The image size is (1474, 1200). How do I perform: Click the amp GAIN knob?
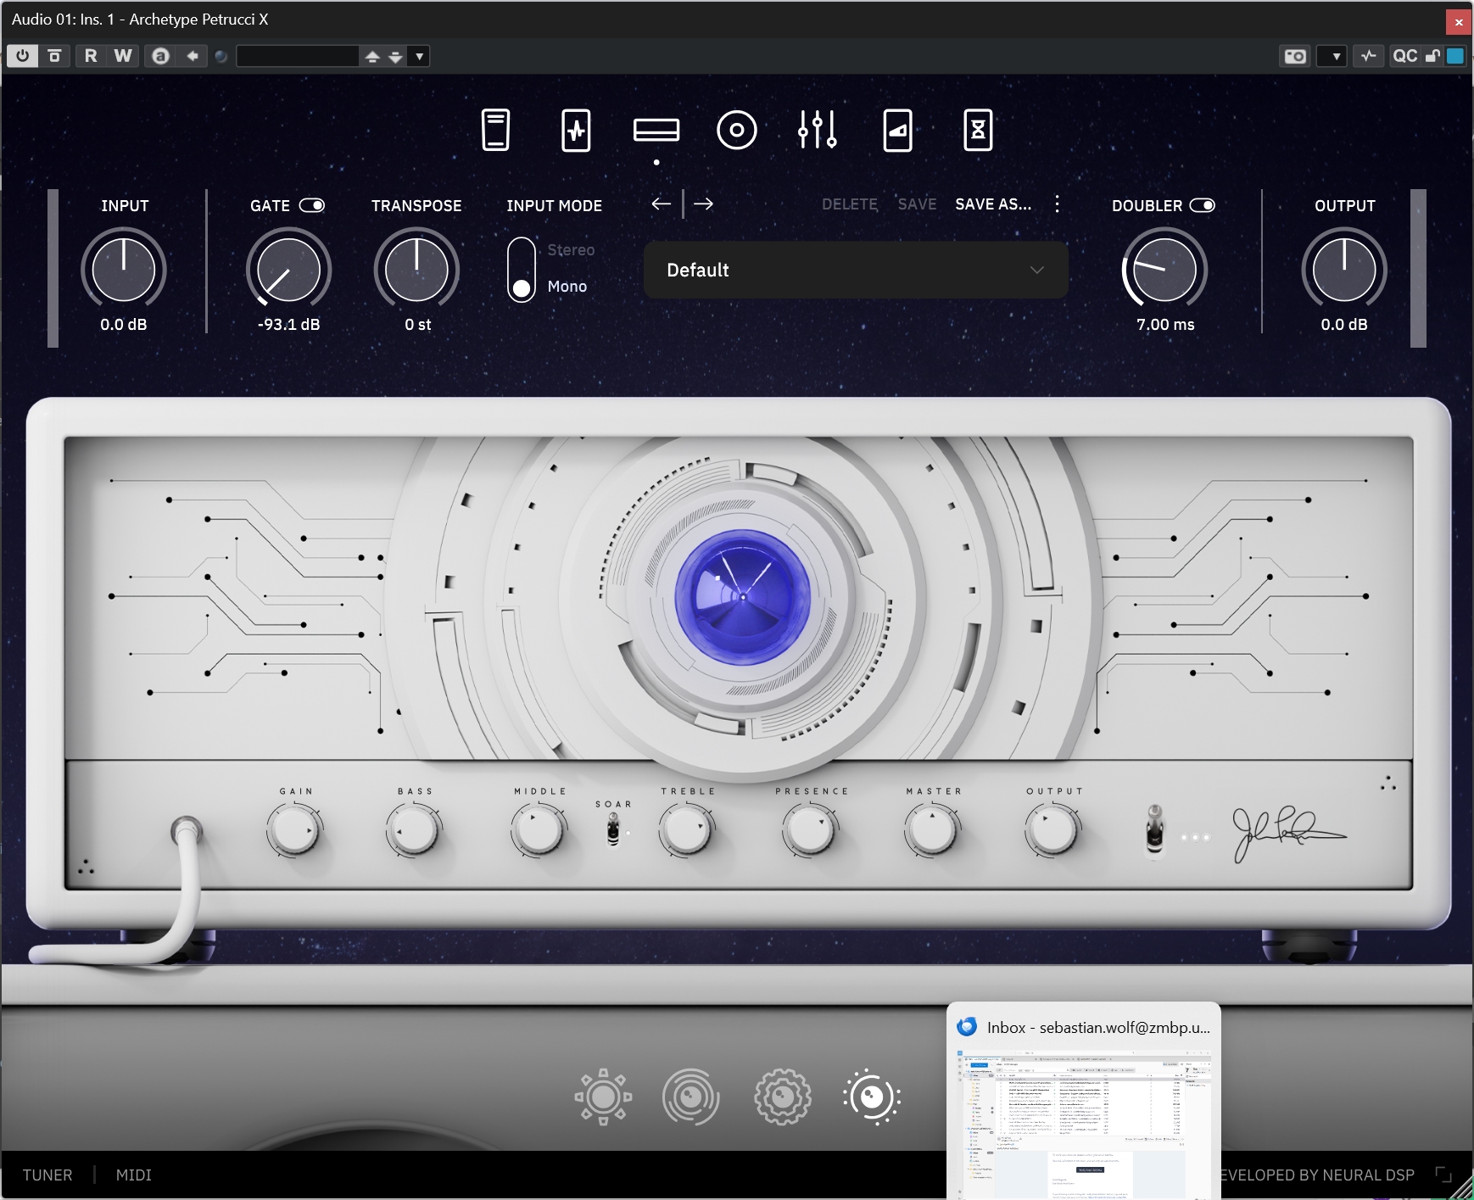point(294,831)
